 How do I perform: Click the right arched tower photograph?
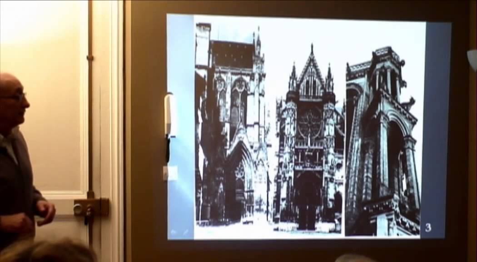tap(383, 141)
